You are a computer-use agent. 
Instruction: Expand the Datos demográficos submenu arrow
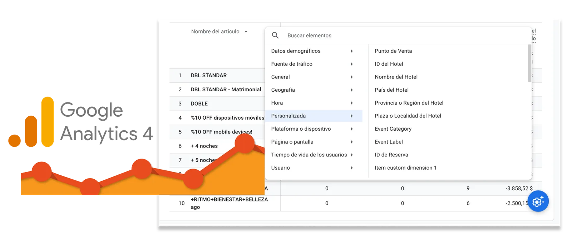tap(352, 51)
